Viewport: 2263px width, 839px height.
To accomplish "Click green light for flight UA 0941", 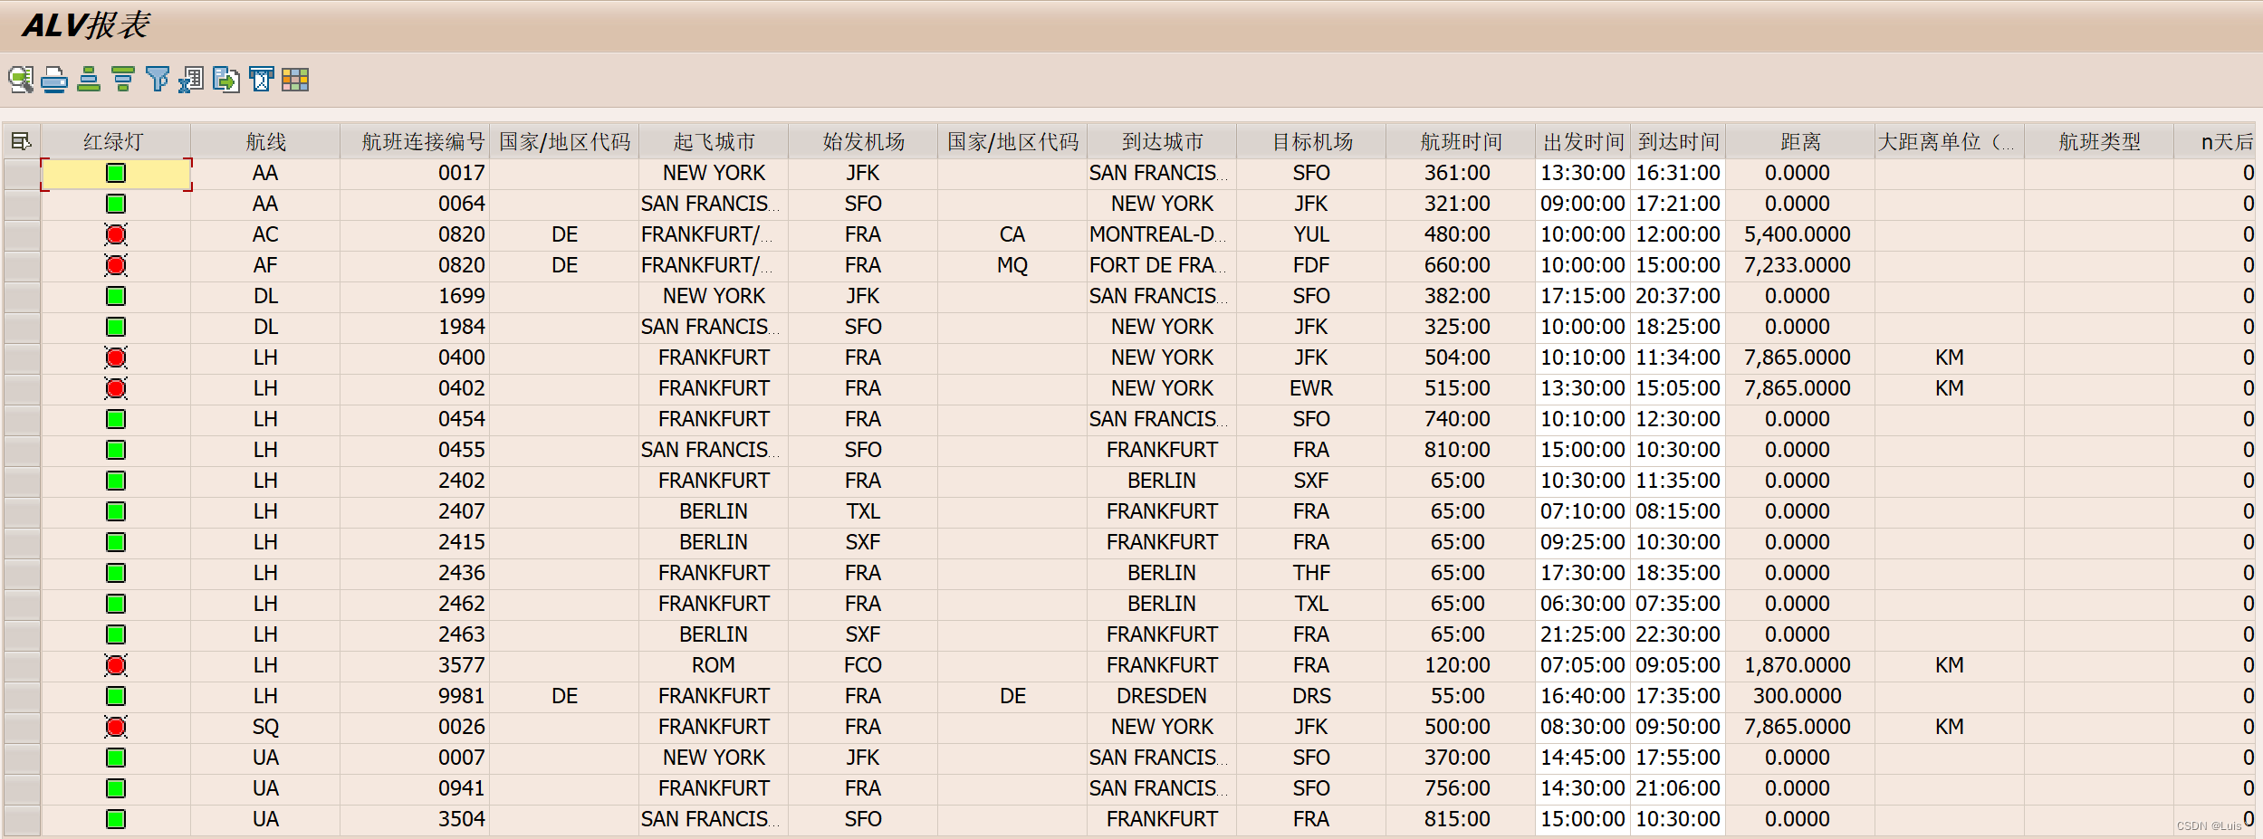I will pos(116,788).
